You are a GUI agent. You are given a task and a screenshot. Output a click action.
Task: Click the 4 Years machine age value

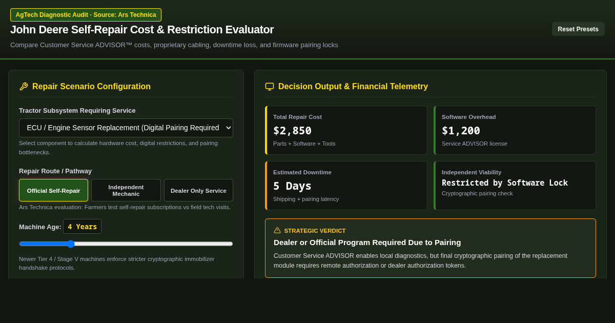(x=82, y=227)
